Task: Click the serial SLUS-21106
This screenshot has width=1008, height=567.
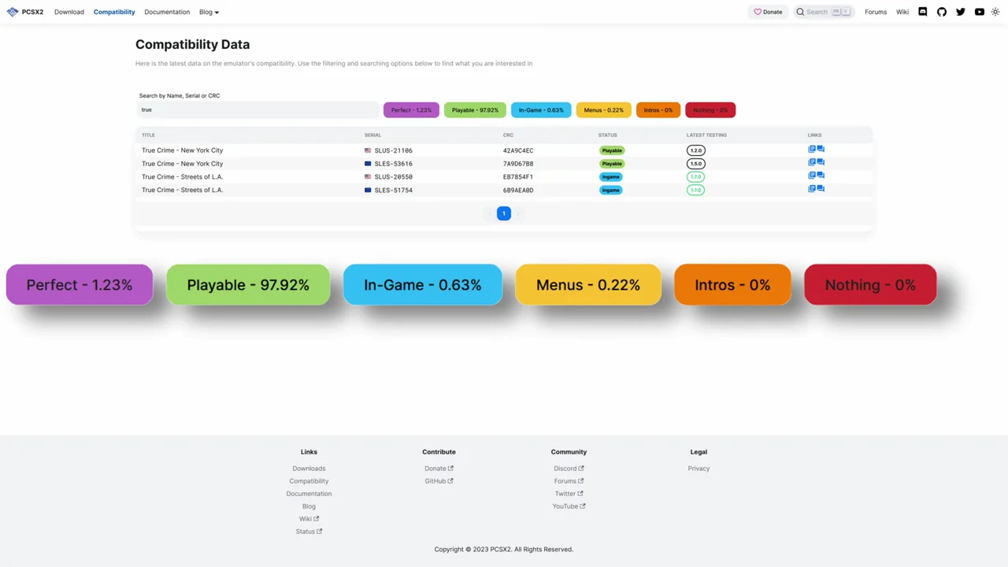Action: pyautogui.click(x=393, y=150)
